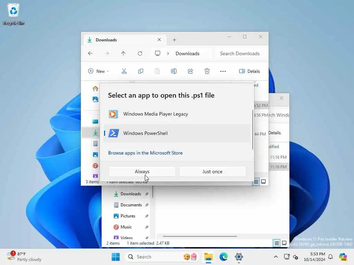
Task: Click the back window horizontal scrollbar
Action: [200, 236]
